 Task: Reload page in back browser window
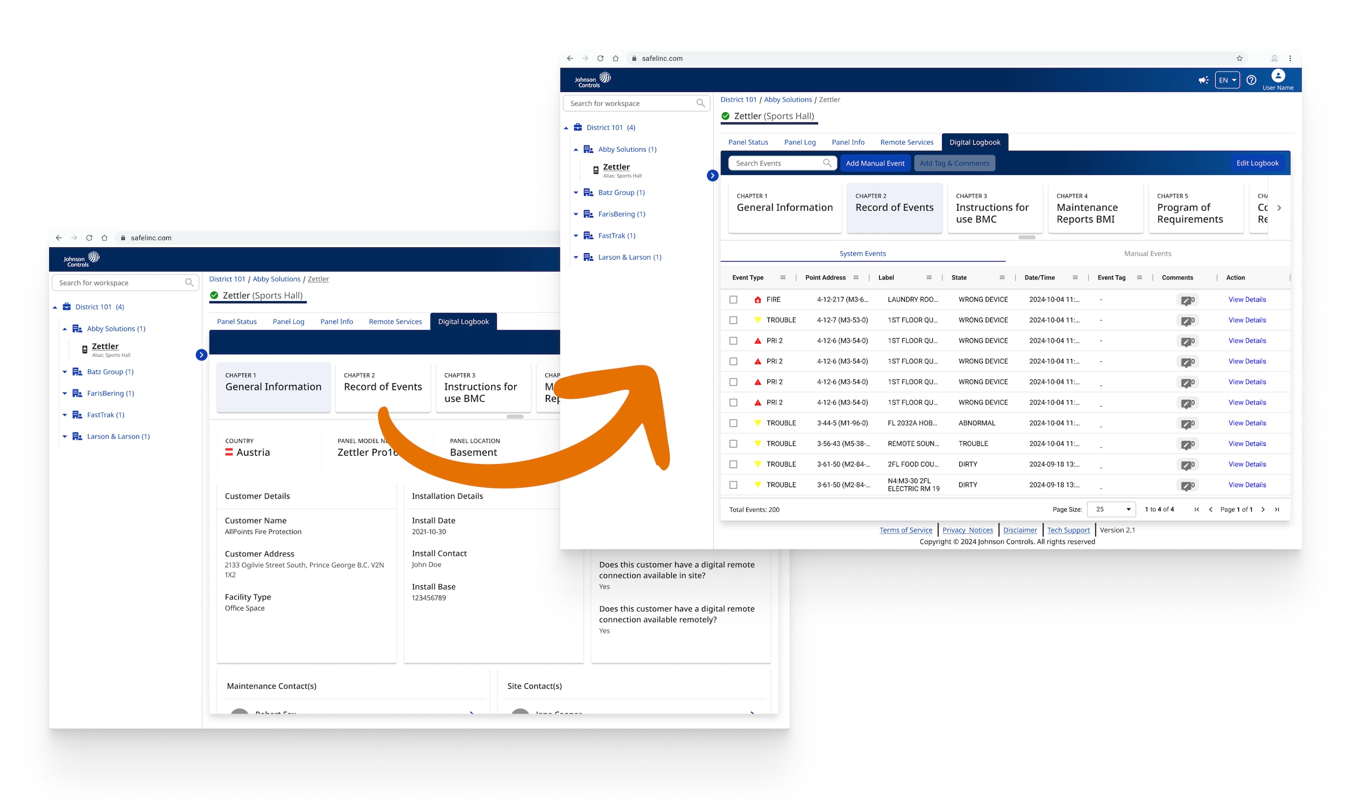(89, 237)
